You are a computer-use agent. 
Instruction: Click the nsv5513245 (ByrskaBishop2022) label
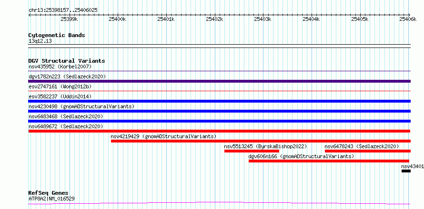[265, 146]
